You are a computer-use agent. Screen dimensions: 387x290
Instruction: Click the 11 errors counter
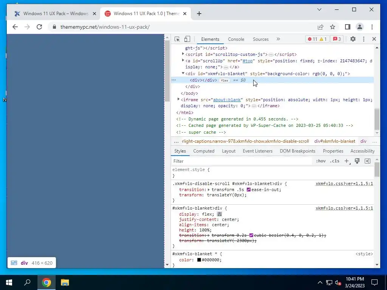[313, 39]
